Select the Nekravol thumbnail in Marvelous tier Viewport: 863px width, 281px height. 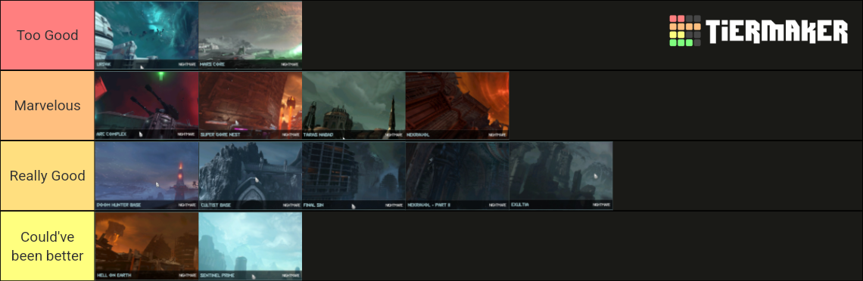tap(457, 106)
